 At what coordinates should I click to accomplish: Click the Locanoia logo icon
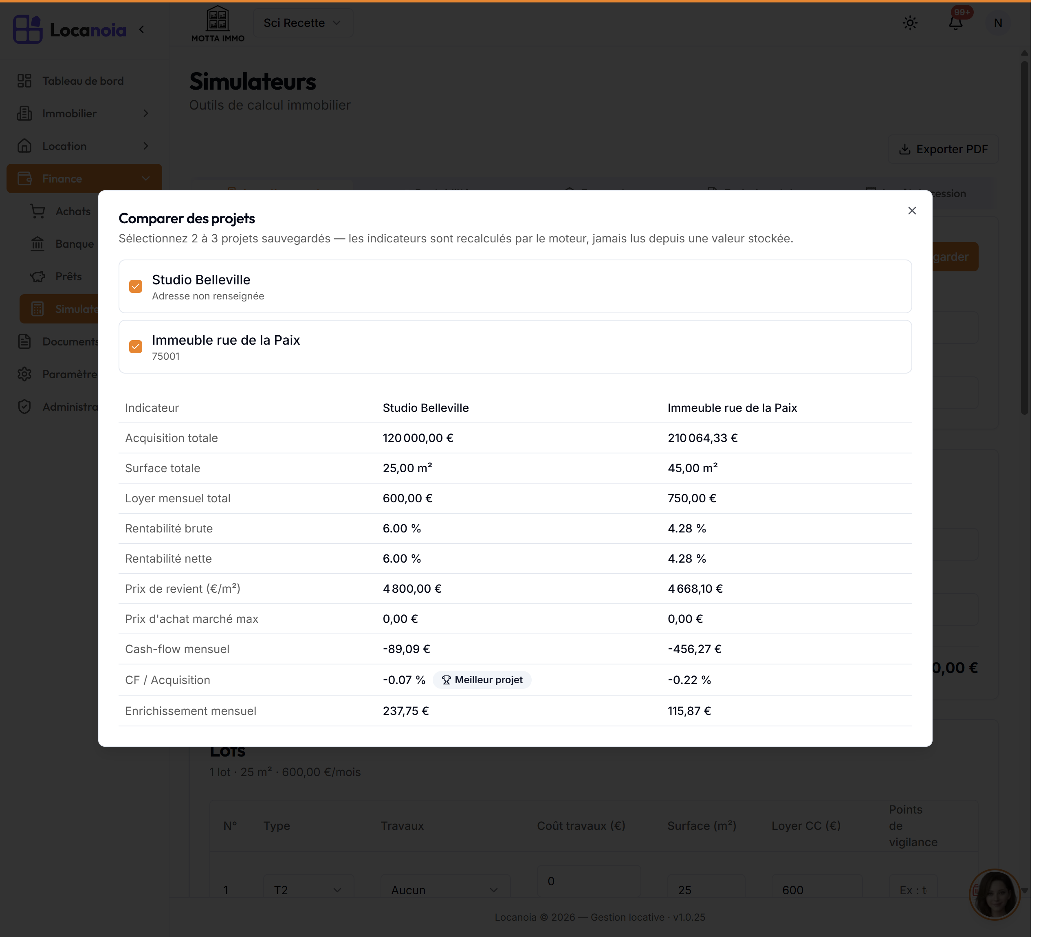27,29
